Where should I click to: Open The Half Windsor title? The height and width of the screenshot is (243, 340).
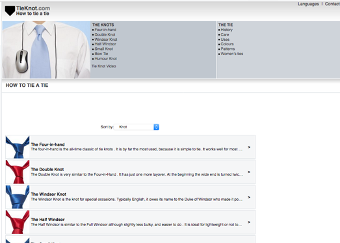[47, 220]
